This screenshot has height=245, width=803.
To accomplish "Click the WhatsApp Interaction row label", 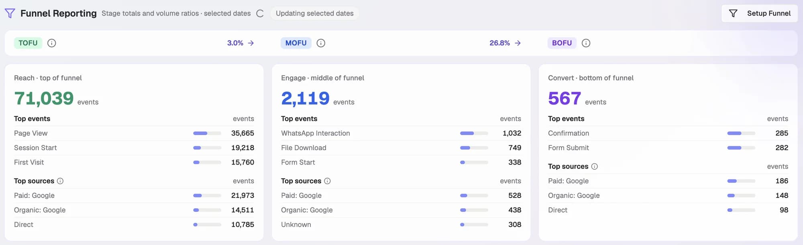I will 316,133.
